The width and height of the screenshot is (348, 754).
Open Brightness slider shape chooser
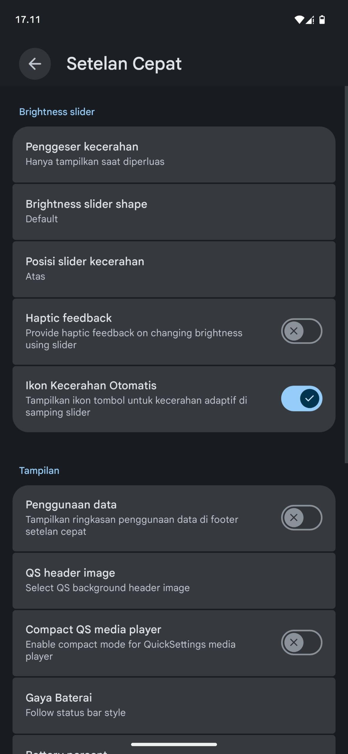click(174, 211)
